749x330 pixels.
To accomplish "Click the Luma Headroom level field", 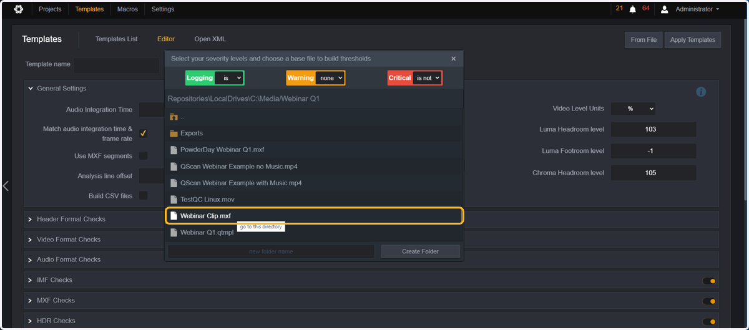I will 654,130.
